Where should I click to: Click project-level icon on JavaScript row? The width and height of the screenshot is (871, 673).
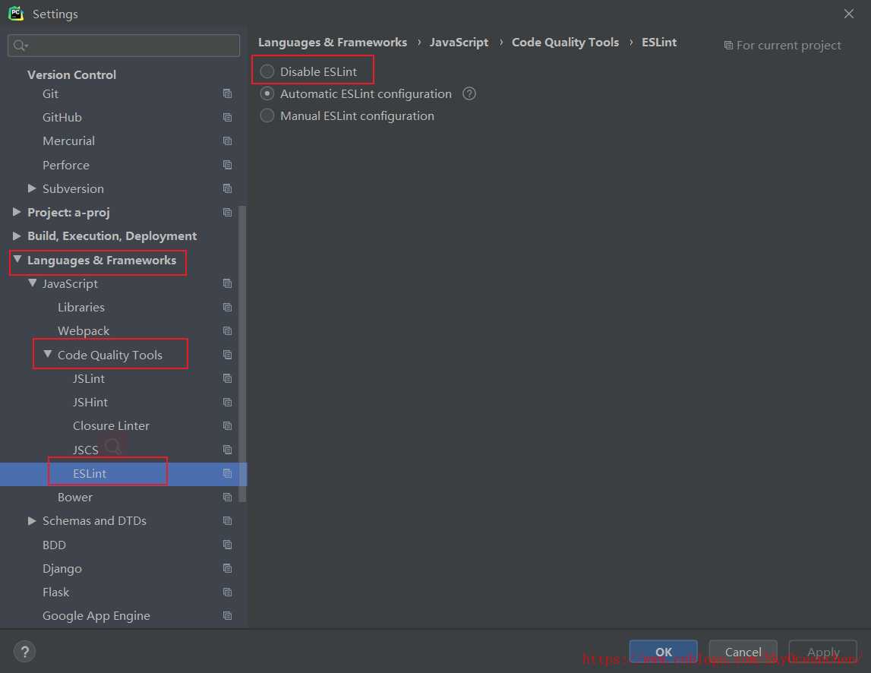tap(227, 283)
